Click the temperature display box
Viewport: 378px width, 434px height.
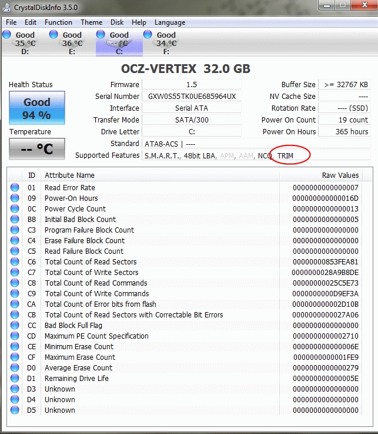point(37,149)
